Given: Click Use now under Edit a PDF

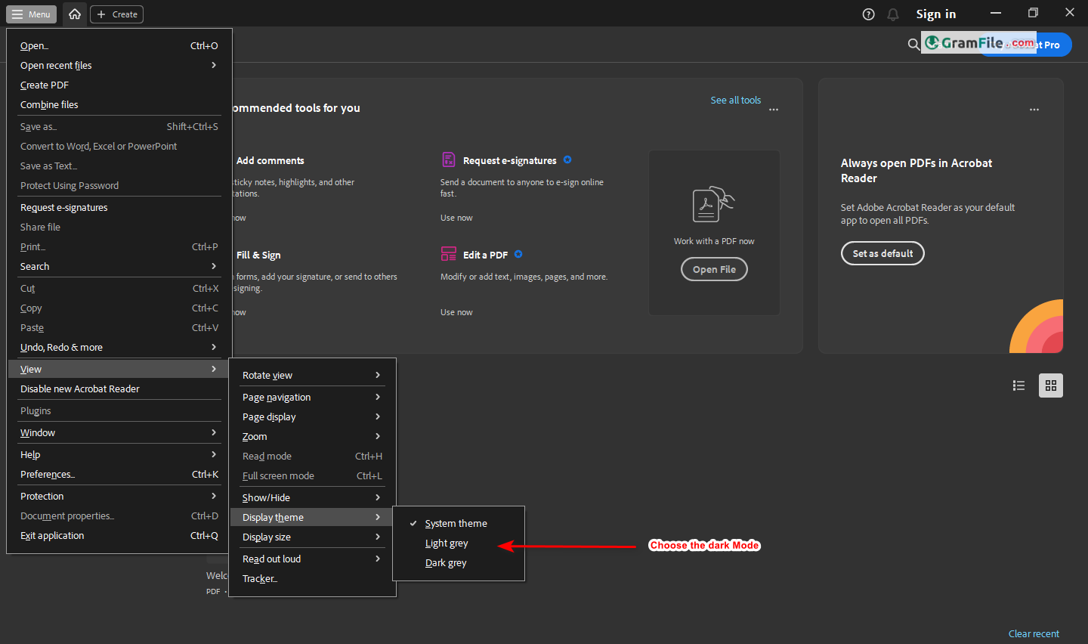Looking at the screenshot, I should click(x=456, y=312).
